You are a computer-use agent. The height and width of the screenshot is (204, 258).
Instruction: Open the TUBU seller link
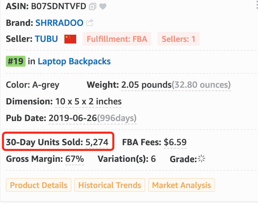click(x=46, y=39)
